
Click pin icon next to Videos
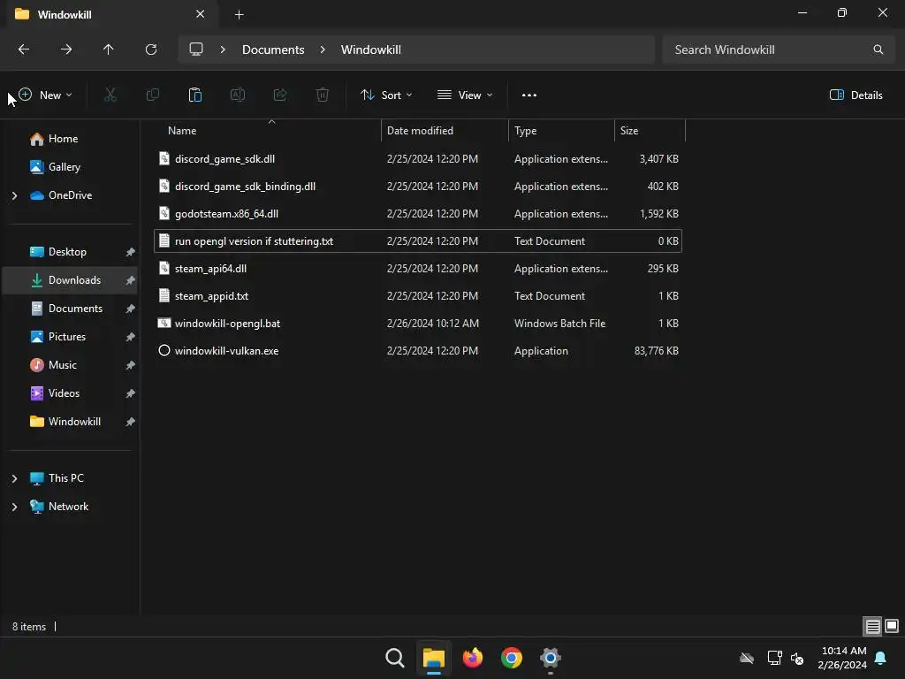131,393
